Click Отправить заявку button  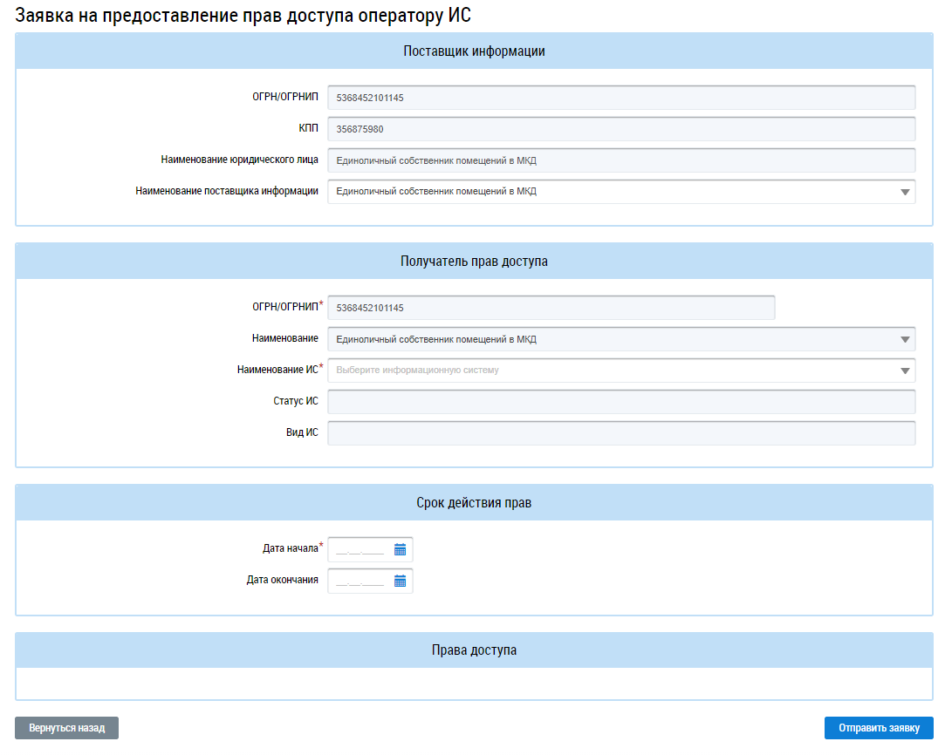tap(879, 728)
